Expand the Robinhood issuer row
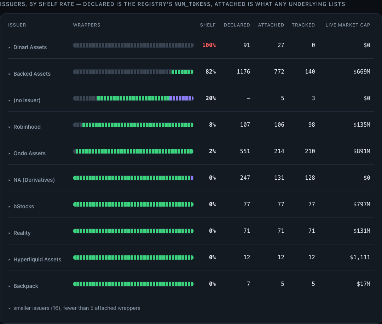 click(10, 127)
